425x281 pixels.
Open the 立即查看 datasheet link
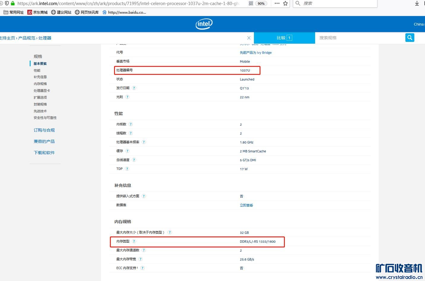pos(247,205)
